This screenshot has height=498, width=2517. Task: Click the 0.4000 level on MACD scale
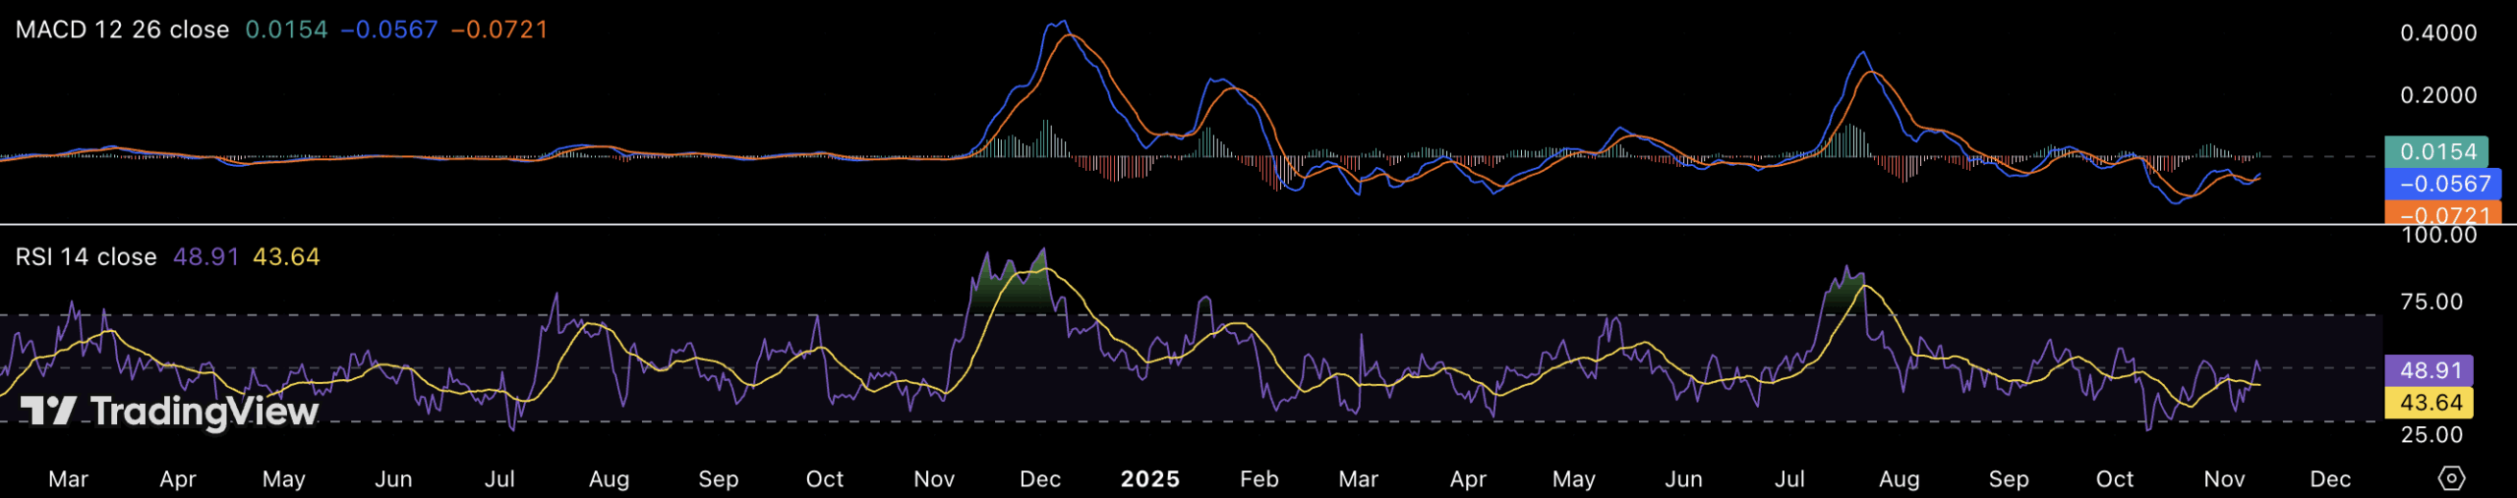click(x=2438, y=33)
